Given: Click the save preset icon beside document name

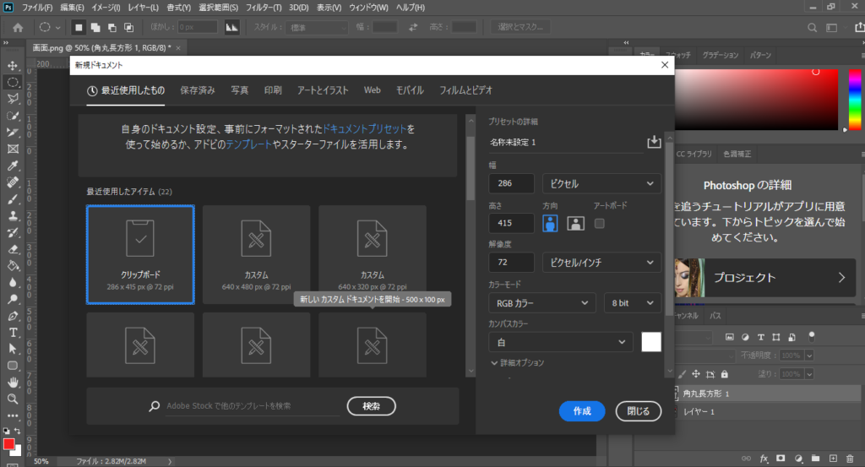Looking at the screenshot, I should click(654, 142).
